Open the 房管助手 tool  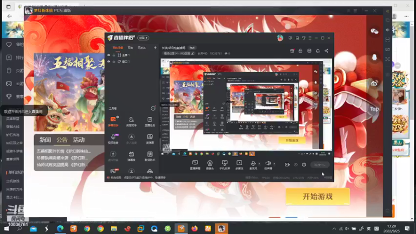pos(132,121)
